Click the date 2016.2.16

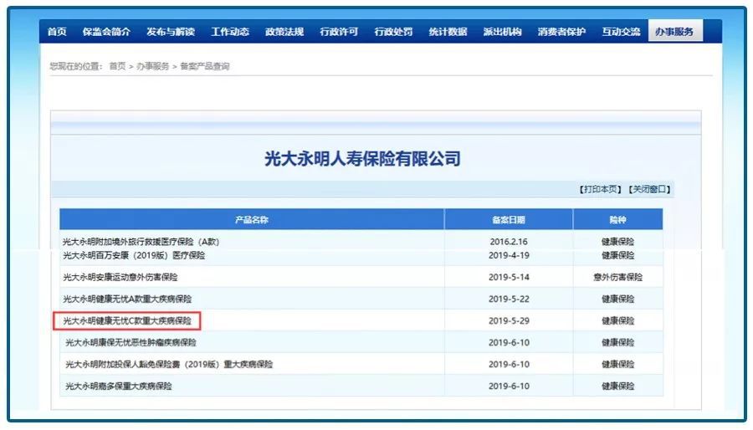[x=509, y=242]
